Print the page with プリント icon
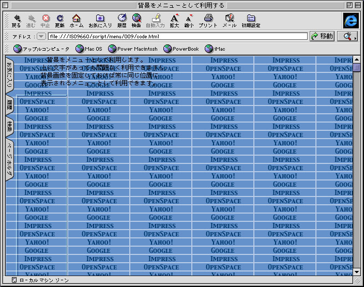Viewport: 364px width, 287px height. [208, 21]
